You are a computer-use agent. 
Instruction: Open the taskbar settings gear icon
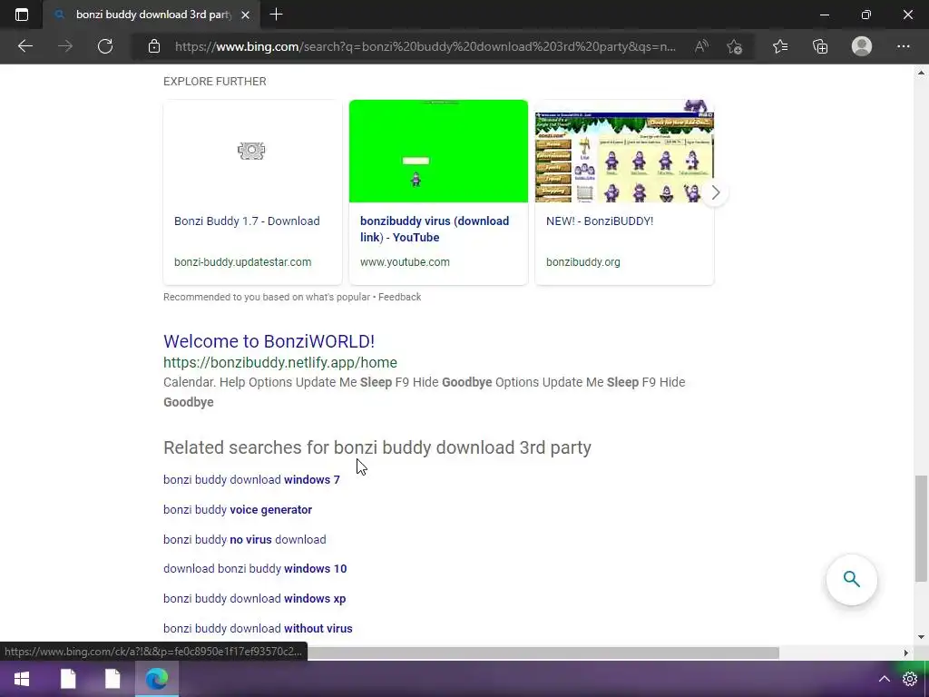910,679
